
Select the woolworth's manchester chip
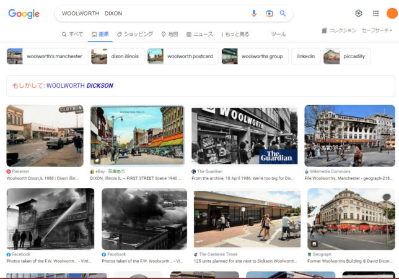47,56
